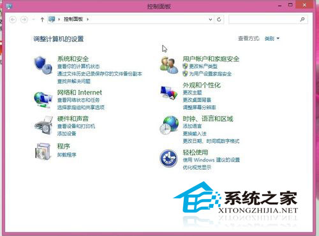Click the 查看网络状态和任务 link
The width and height of the screenshot is (319, 236).
tap(78, 100)
